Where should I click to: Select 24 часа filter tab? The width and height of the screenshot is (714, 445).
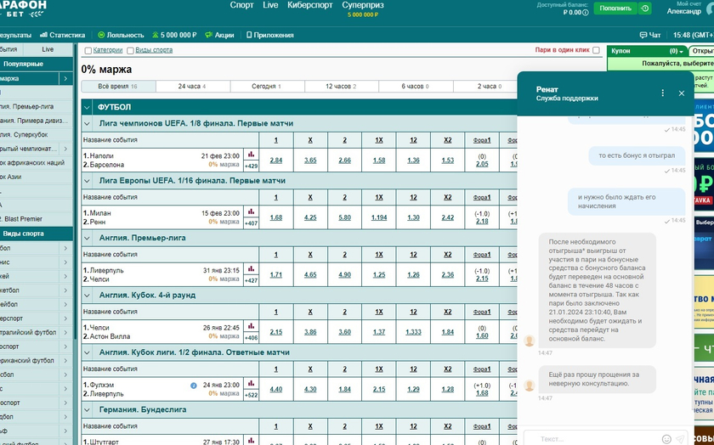(193, 86)
